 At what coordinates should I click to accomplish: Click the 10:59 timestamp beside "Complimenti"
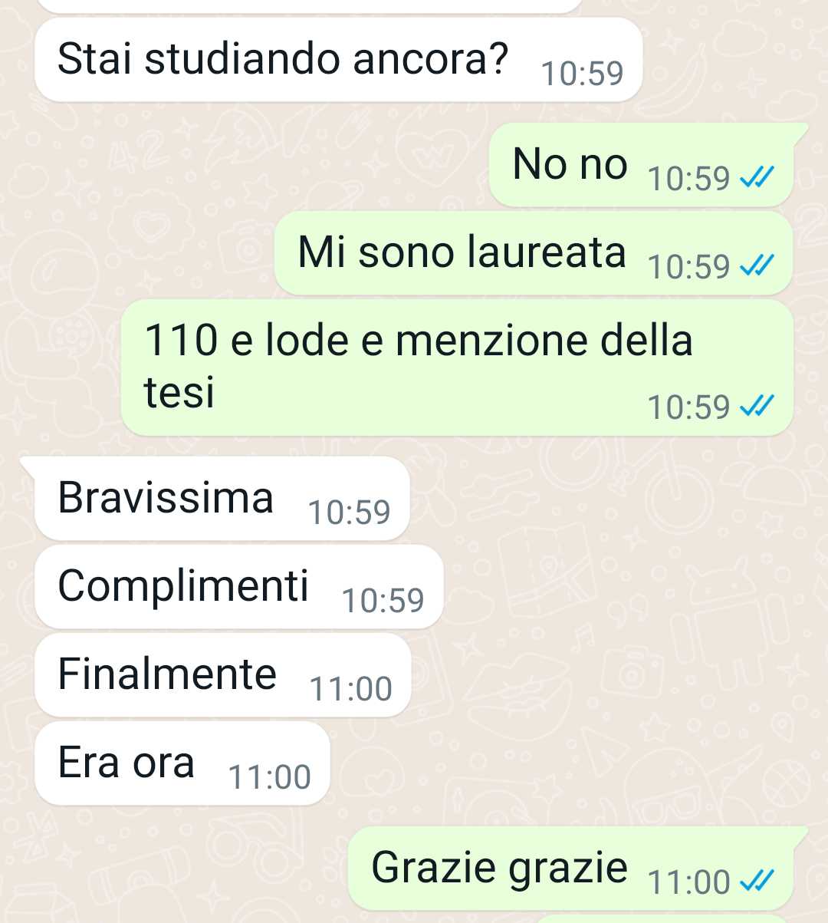point(383,601)
